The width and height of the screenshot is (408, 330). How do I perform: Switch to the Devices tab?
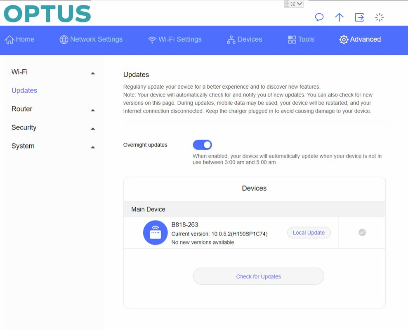pos(245,39)
